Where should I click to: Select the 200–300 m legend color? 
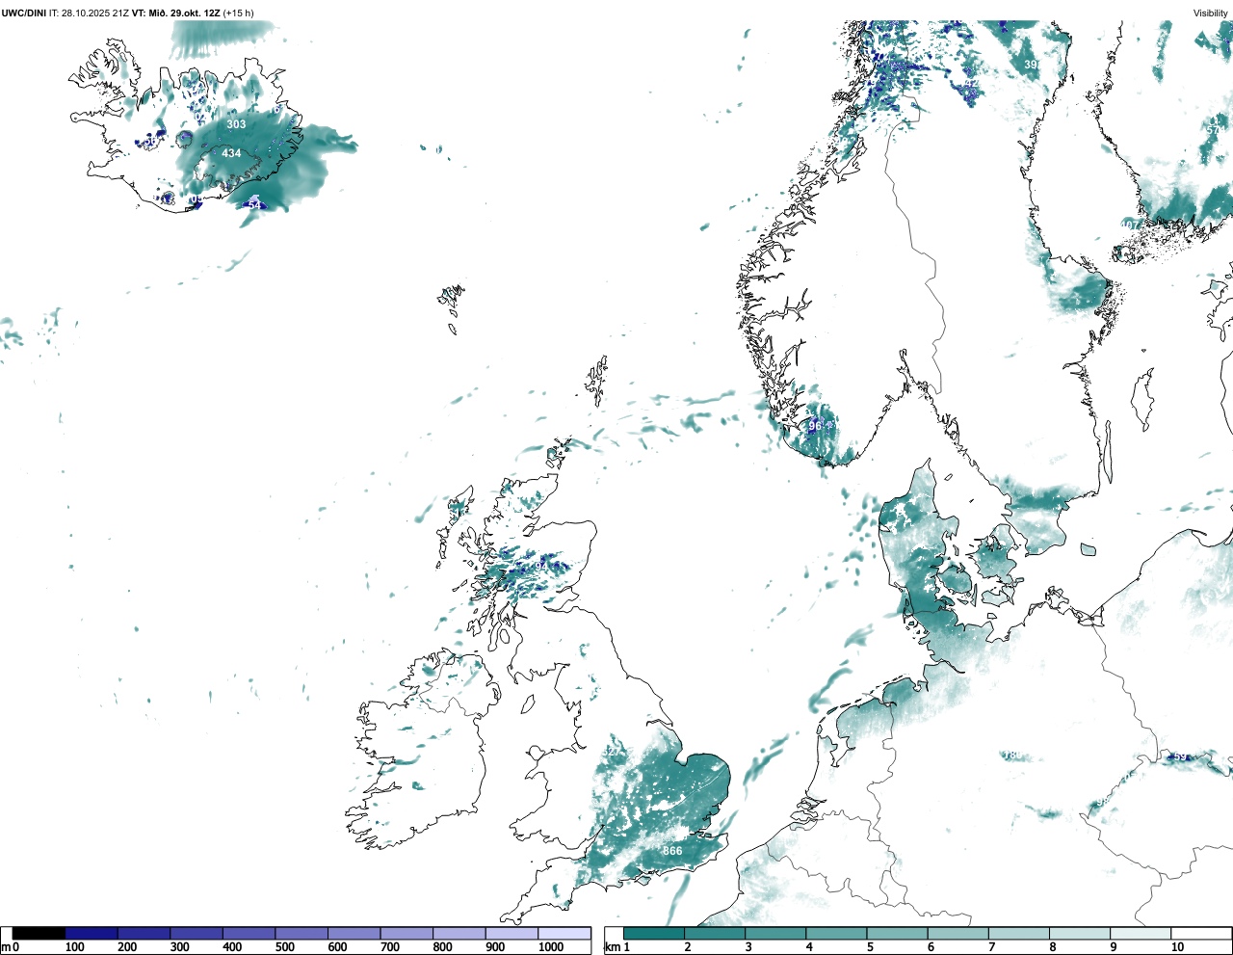(144, 933)
